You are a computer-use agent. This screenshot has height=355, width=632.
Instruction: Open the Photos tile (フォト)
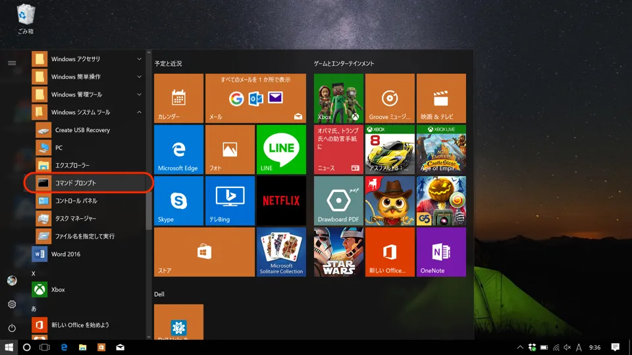tap(230, 149)
